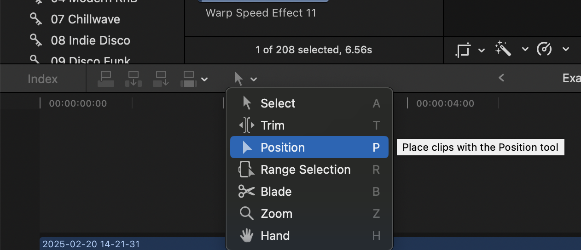Click the overwrite clip edit icon
581x250 pixels.
click(x=189, y=79)
